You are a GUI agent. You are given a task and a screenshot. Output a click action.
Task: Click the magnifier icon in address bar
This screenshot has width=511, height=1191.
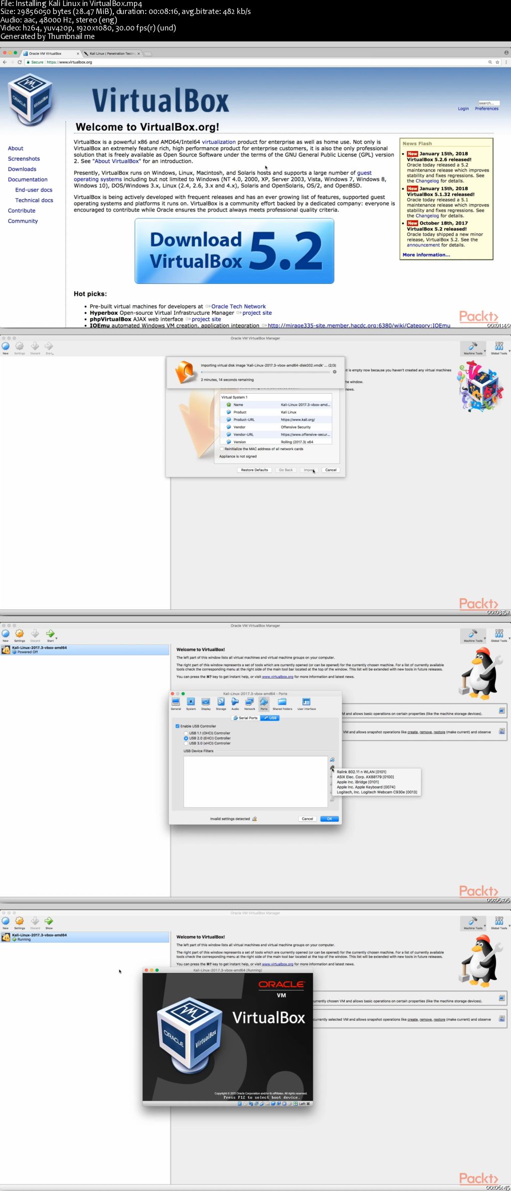pyautogui.click(x=490, y=62)
